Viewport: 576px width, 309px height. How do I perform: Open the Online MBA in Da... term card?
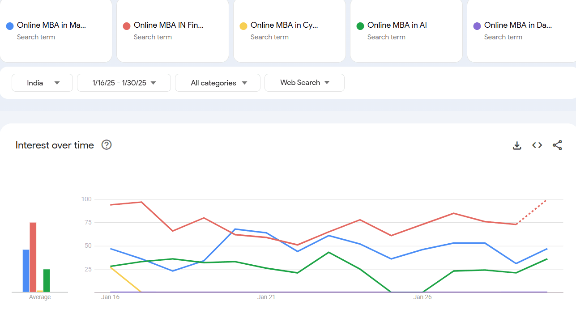click(518, 25)
